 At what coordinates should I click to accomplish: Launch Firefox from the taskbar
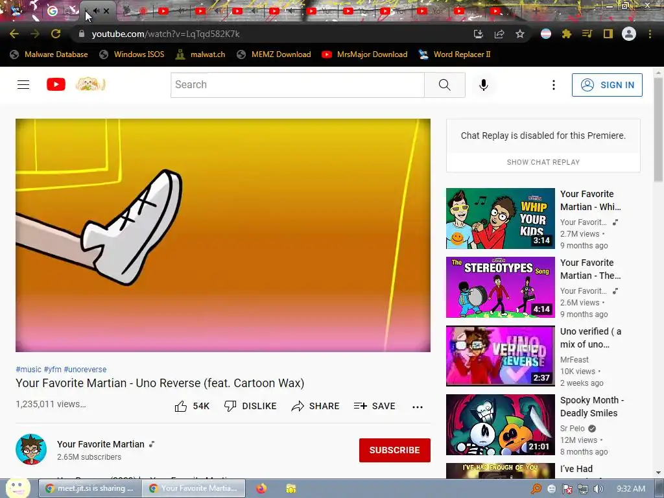[x=261, y=488]
